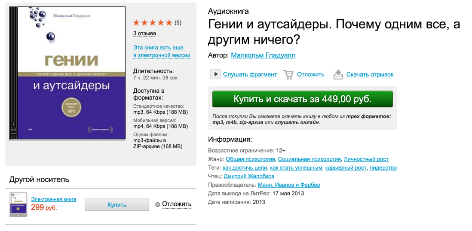Click the mp4, 64 Kbps (188 MB) format text
The height and width of the screenshot is (231, 472).
(x=160, y=126)
